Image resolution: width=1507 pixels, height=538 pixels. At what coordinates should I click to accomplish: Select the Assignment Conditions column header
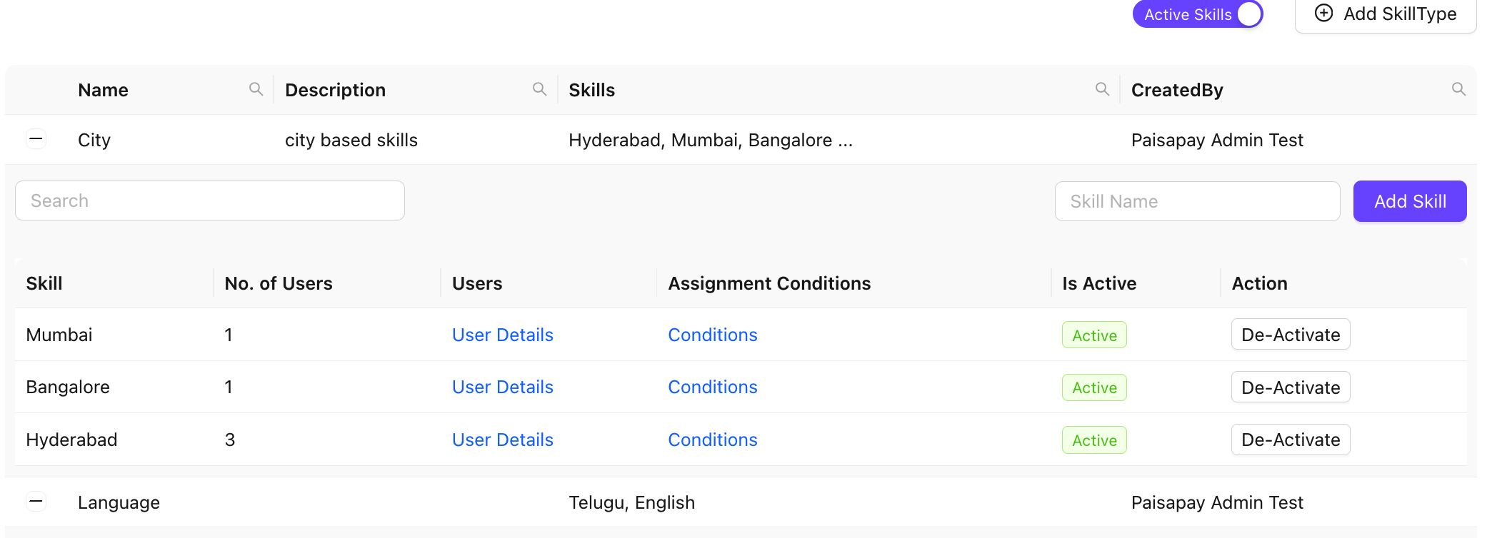[769, 283]
